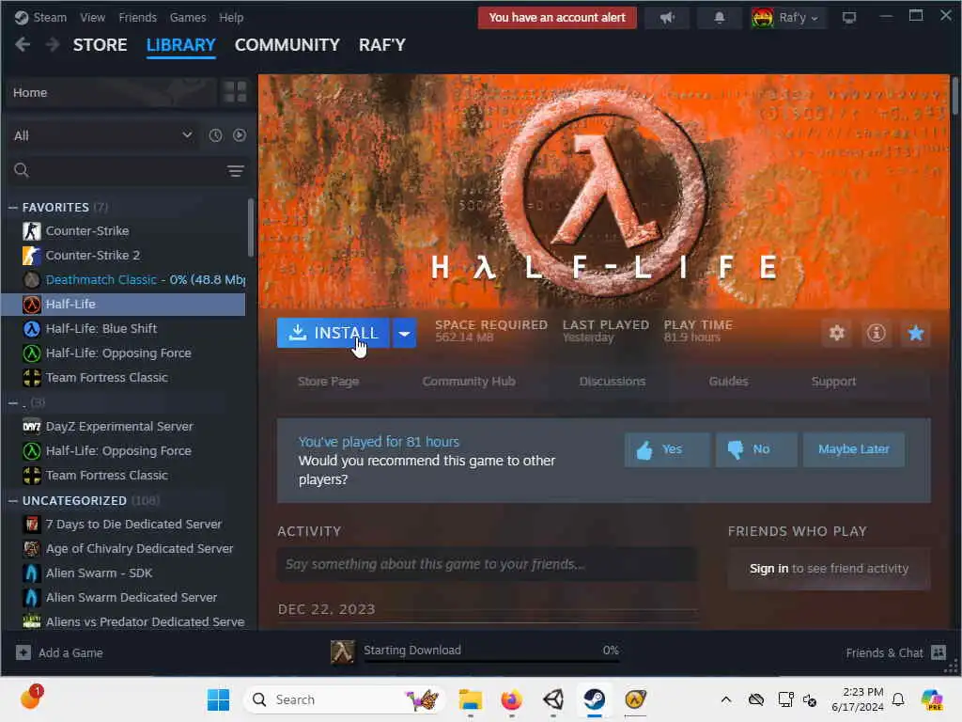This screenshot has height=722, width=962.
Task: Click the account alert banner
Action: (557, 18)
